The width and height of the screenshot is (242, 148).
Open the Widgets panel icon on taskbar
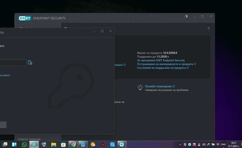pyautogui.click(x=14, y=144)
